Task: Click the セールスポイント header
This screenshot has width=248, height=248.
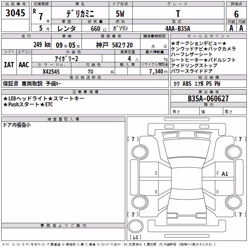Action: [x=208, y=36]
